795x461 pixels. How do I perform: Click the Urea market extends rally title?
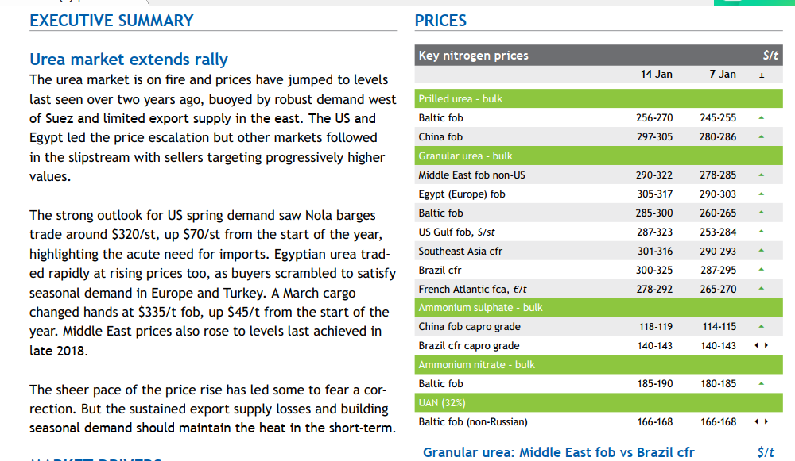129,60
